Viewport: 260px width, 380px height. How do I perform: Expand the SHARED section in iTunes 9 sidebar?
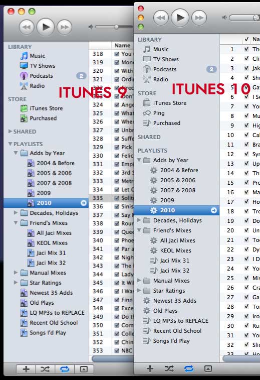10,132
